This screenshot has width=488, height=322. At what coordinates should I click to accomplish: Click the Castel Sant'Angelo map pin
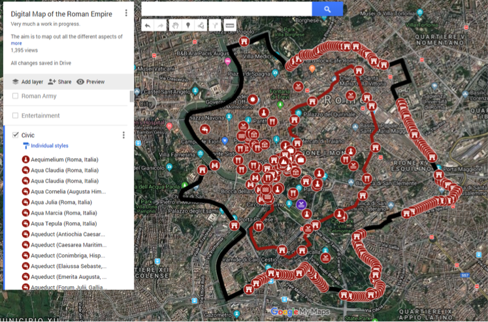tap(195, 91)
